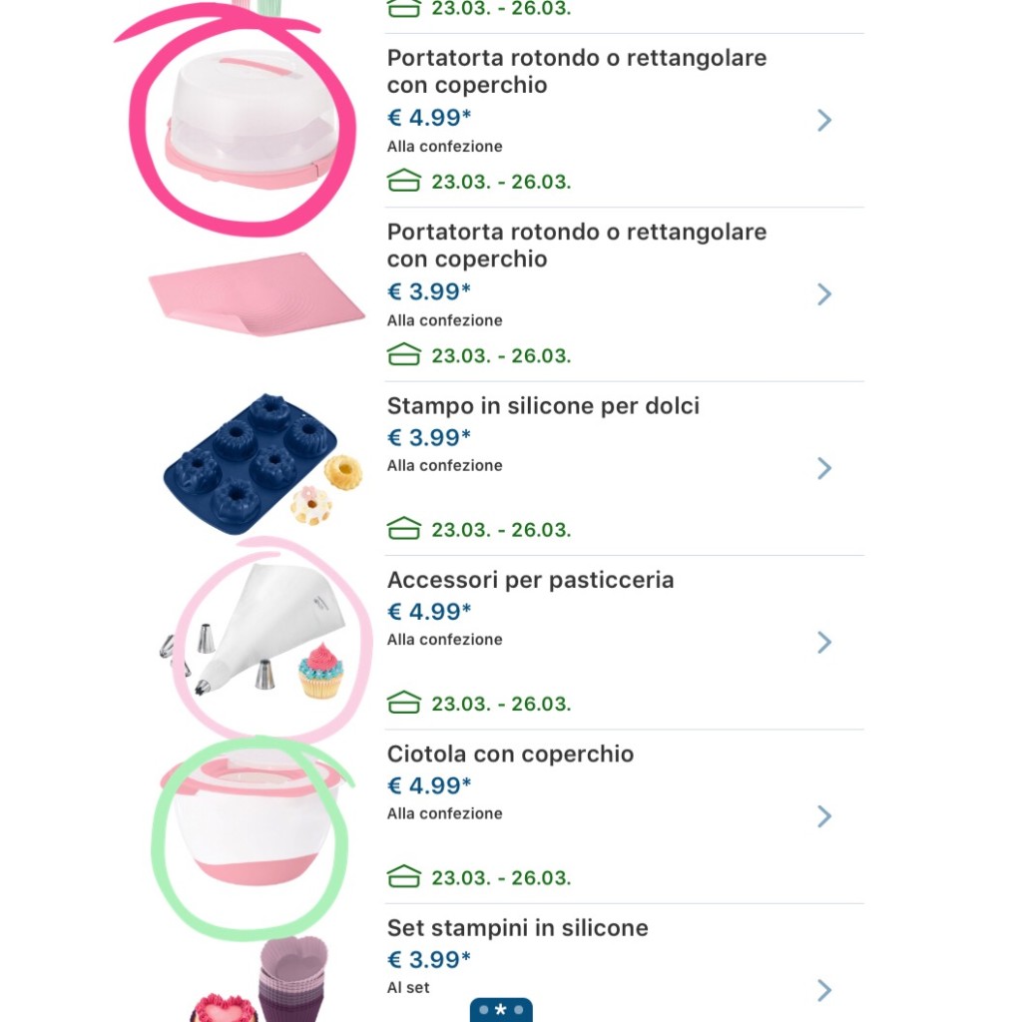Click the store availability icon under Stampo
This screenshot has width=1022, height=1022.
(x=404, y=529)
